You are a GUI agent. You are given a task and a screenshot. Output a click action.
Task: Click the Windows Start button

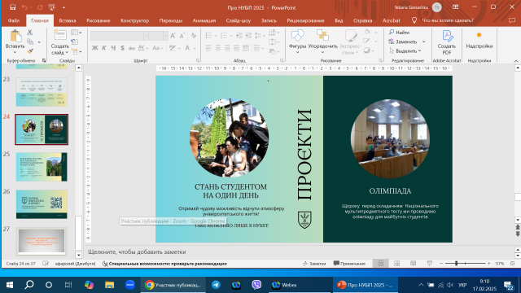[x=10, y=285]
